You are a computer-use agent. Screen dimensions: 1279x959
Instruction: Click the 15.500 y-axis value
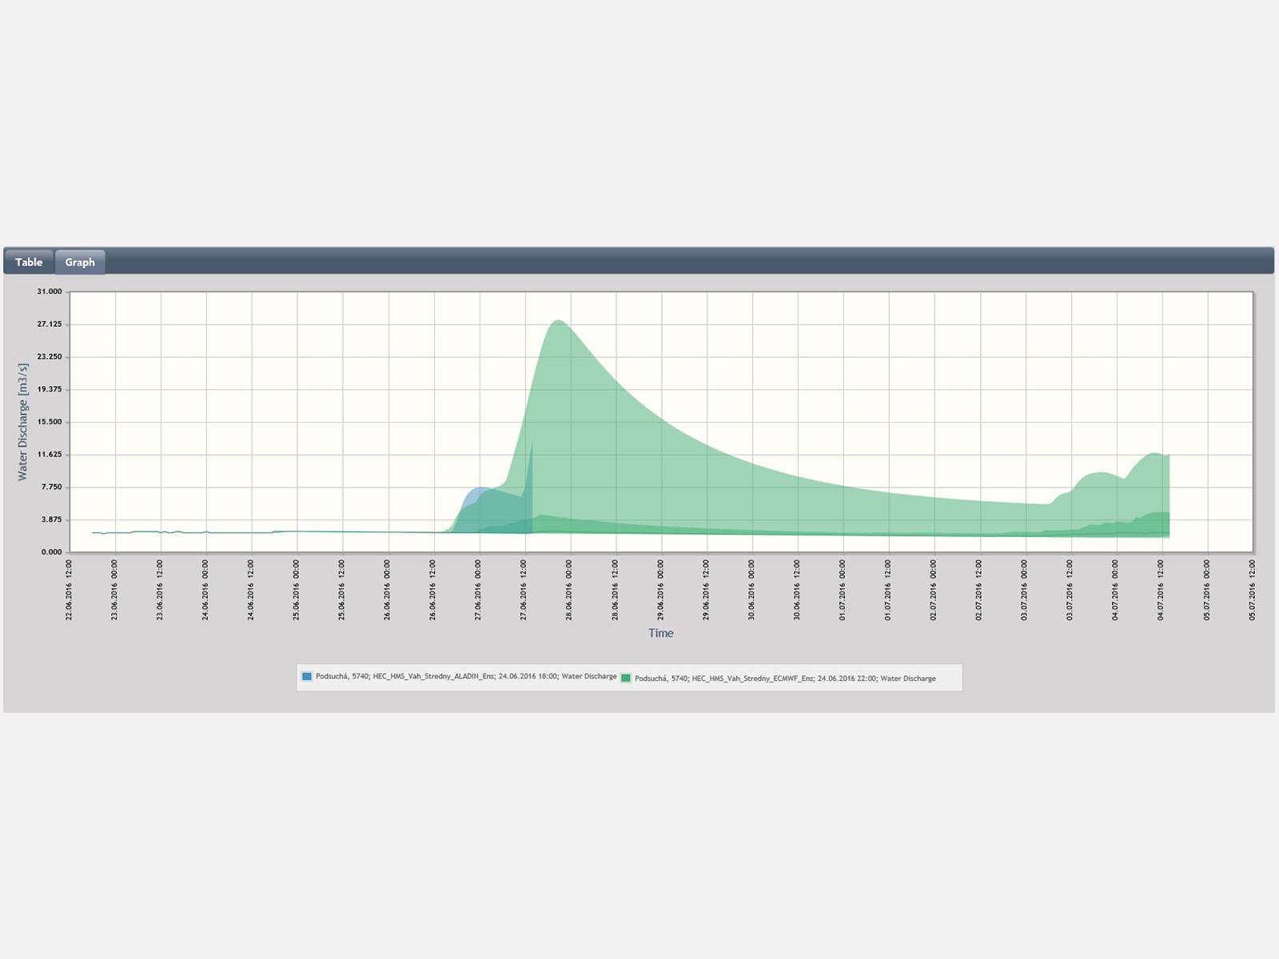pos(49,422)
